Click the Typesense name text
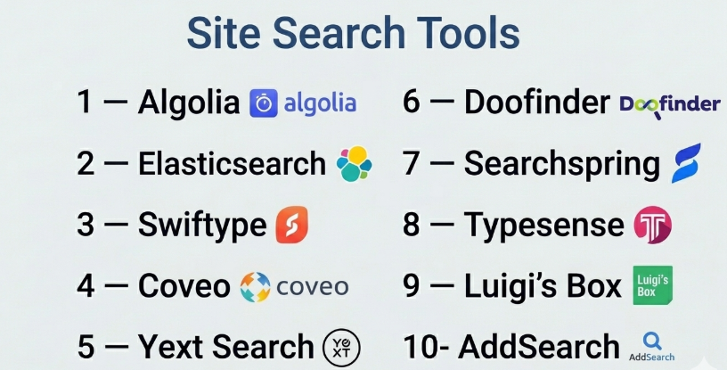 click(x=544, y=225)
